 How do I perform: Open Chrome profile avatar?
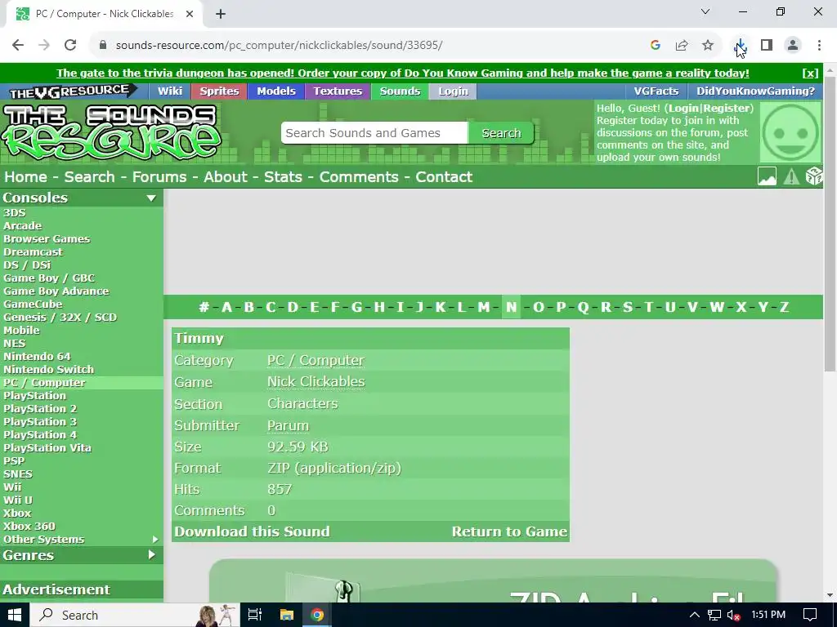(x=793, y=46)
